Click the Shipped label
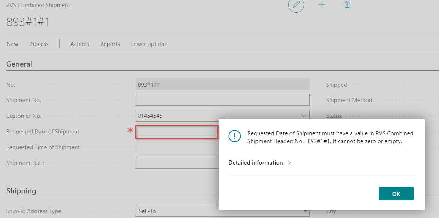439x218 pixels. coord(337,85)
